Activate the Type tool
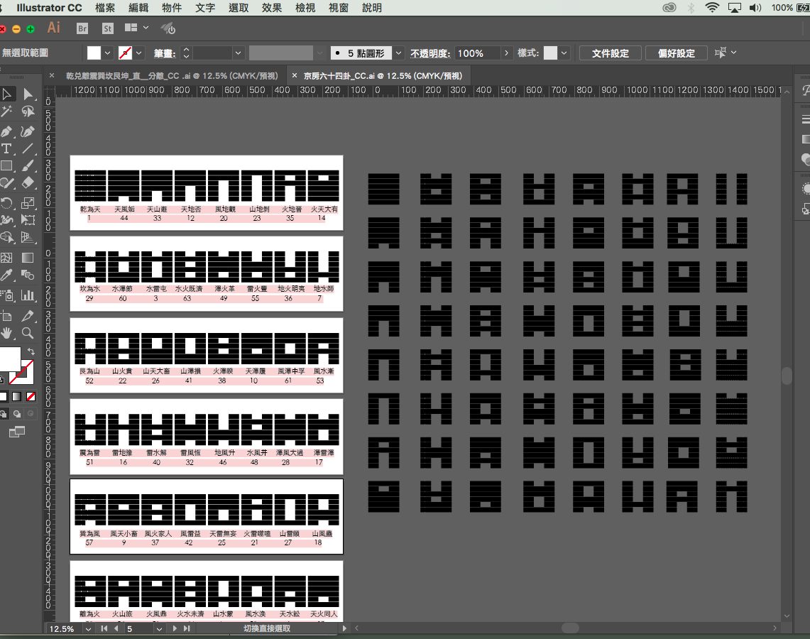 [6, 149]
